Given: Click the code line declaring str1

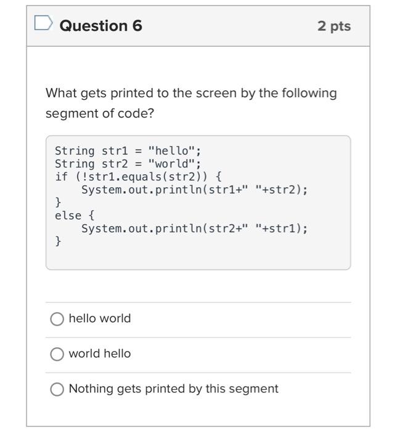Looking at the screenshot, I should tap(128, 151).
